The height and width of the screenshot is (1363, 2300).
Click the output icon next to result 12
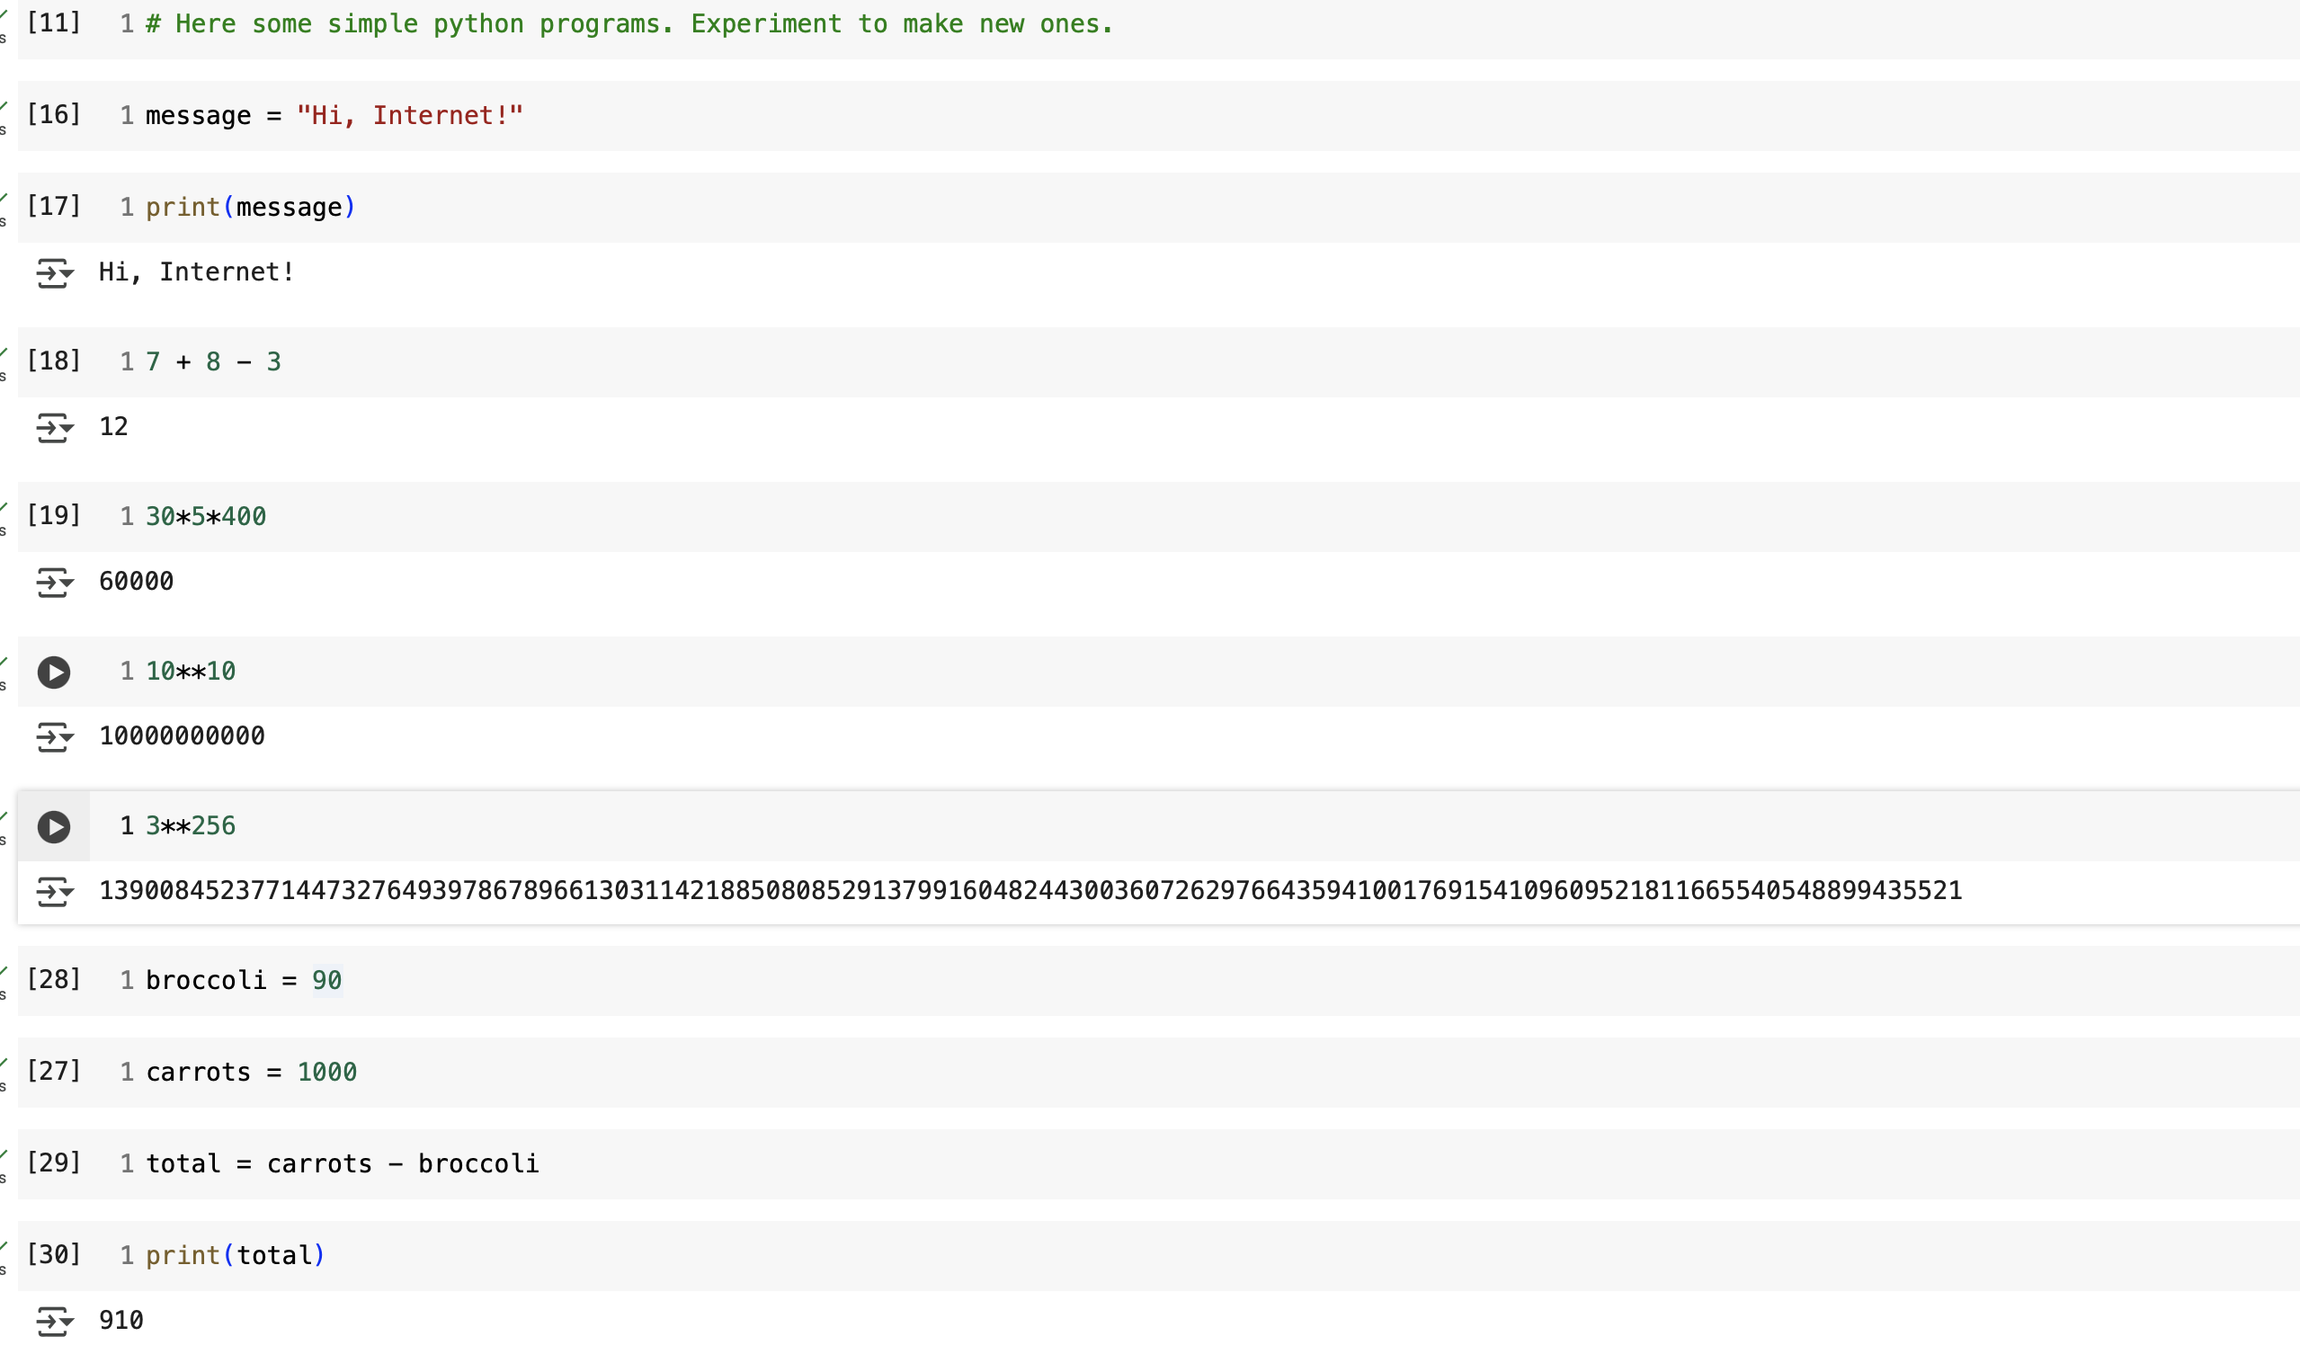54,428
